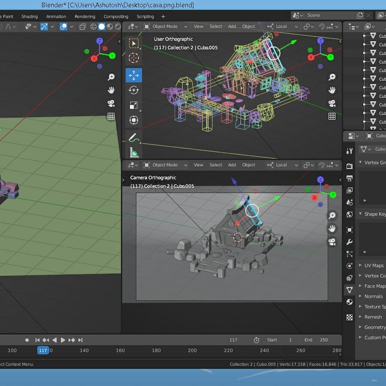386x386 pixels.
Task: Click the Z axis on User Orthographic gizmo
Action: click(320, 41)
